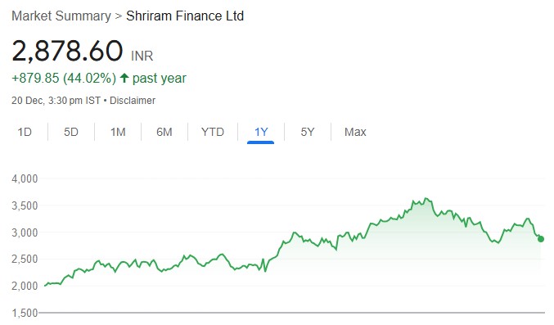Choose the 1M chart period
554x325 pixels.
coord(118,132)
